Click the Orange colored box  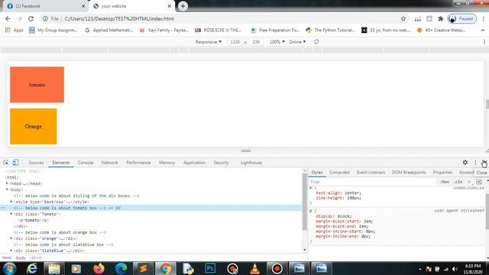[x=34, y=126]
